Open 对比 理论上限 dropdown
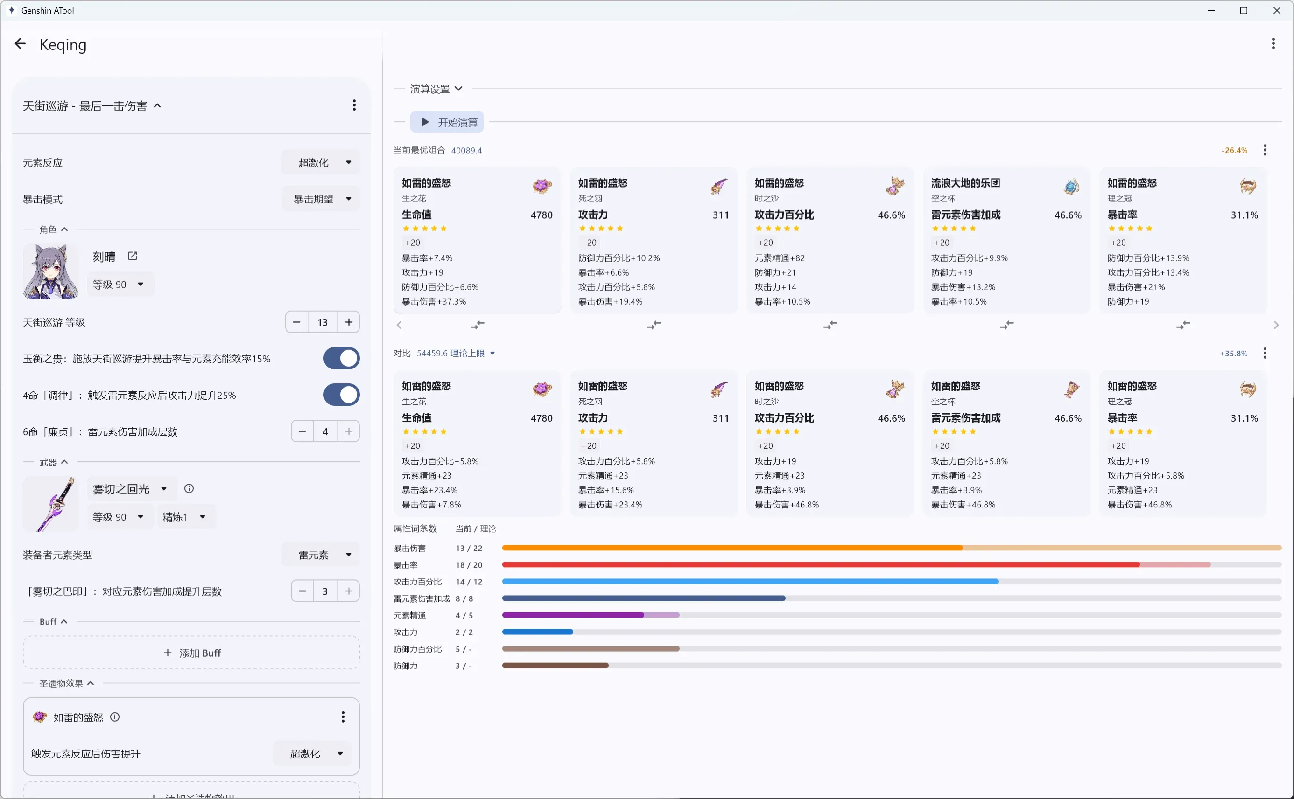 [x=456, y=353]
